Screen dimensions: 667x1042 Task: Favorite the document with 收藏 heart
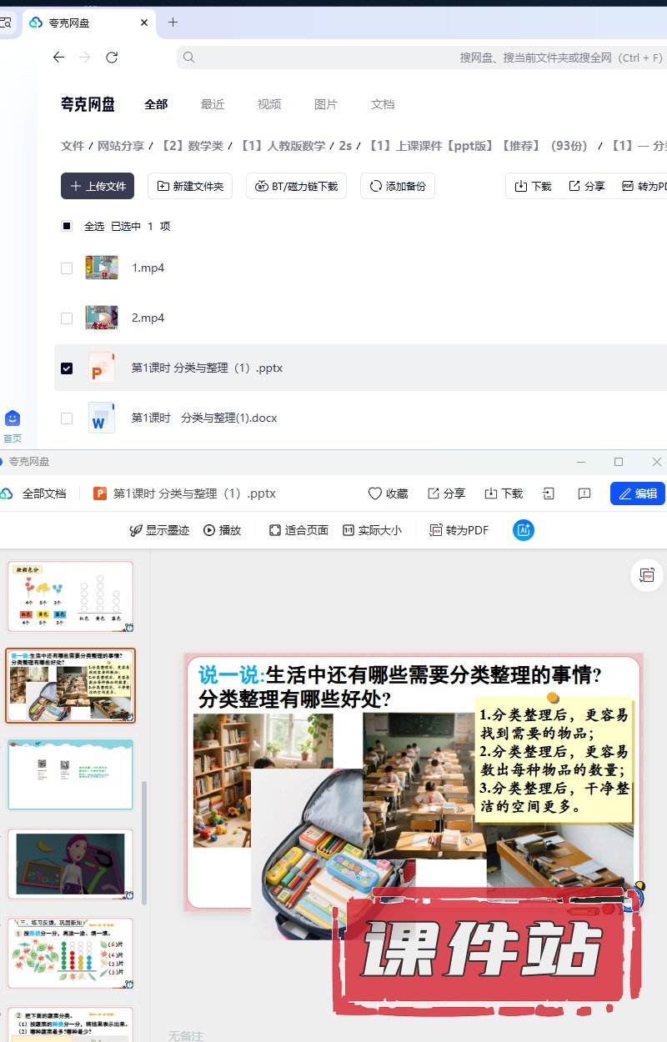[x=388, y=493]
